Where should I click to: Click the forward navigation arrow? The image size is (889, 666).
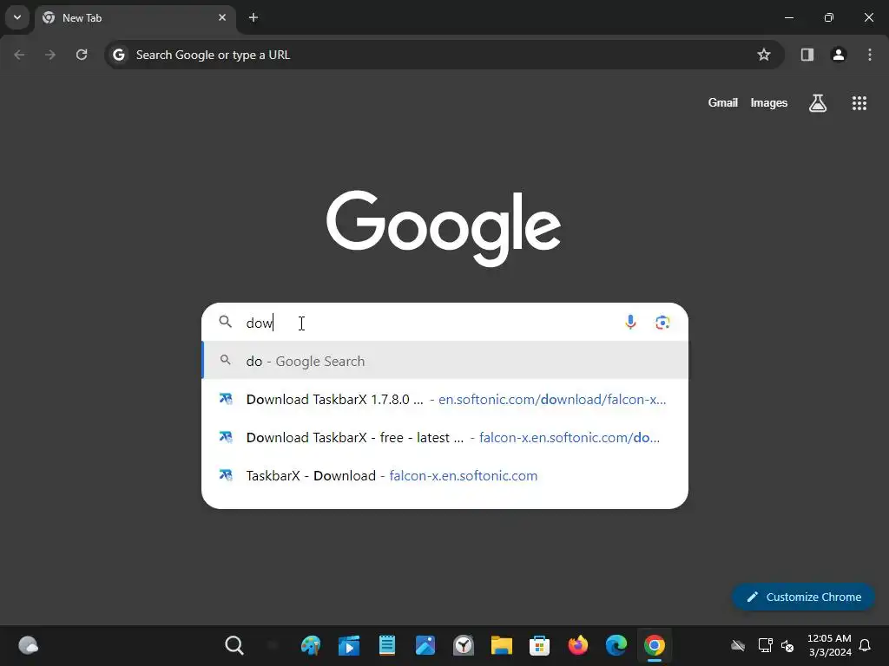tap(50, 55)
